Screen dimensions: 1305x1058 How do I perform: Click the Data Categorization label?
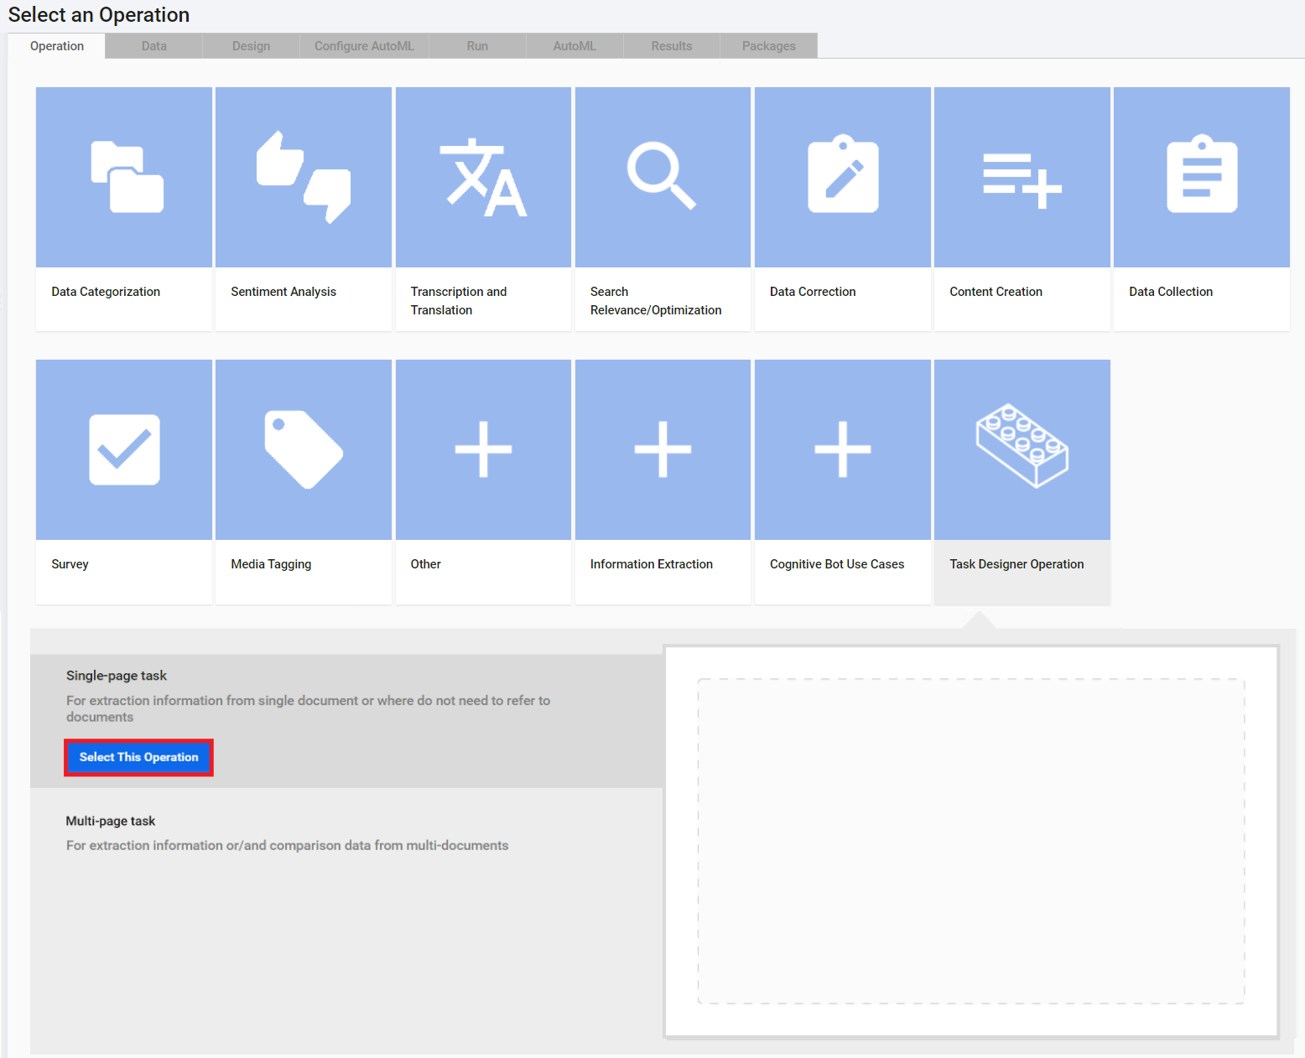click(106, 292)
